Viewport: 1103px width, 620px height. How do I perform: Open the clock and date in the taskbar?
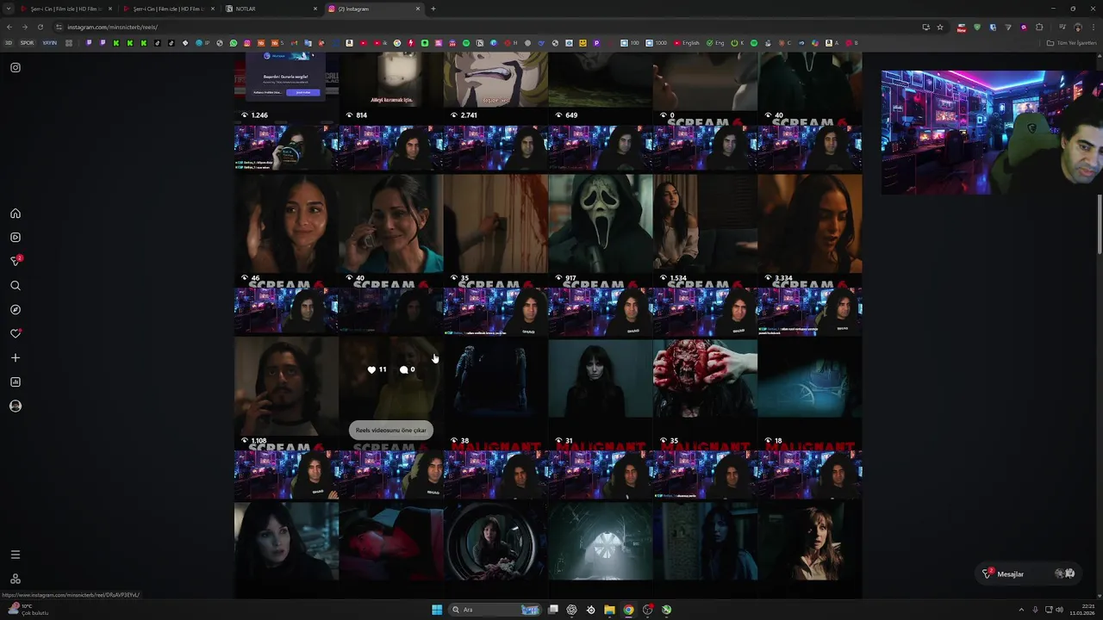1082,610
